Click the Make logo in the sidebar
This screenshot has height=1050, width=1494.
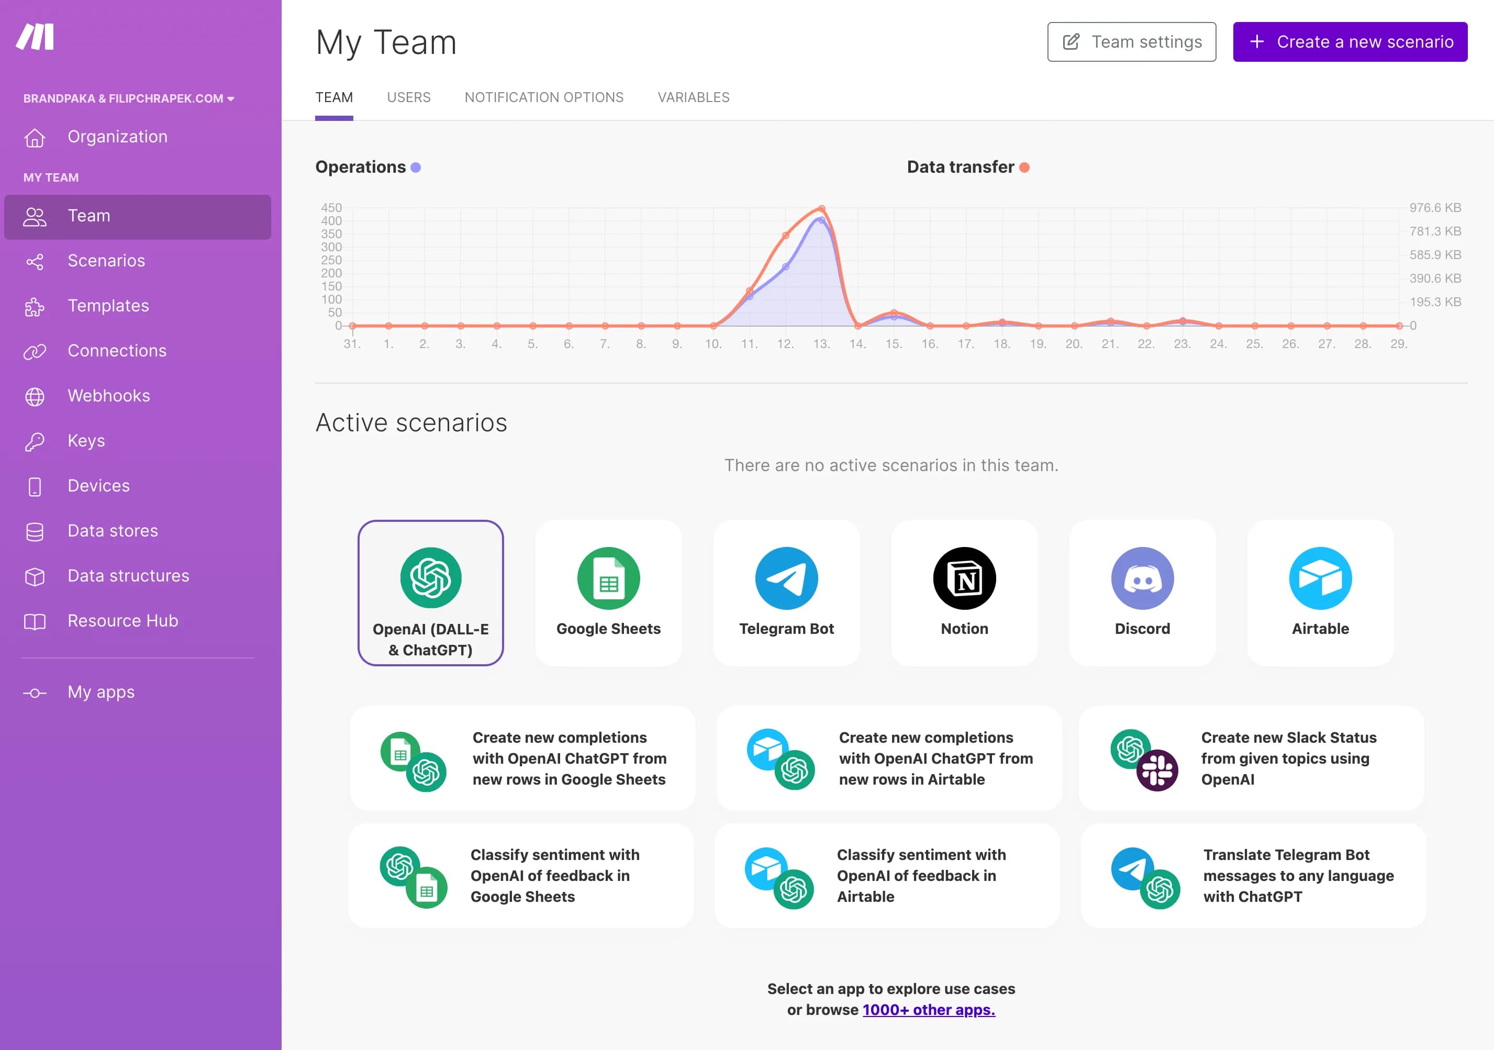(x=35, y=37)
